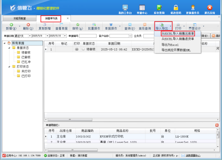Click the 审核 toolbar button
Screen dimensions: 222x160
[78, 27]
